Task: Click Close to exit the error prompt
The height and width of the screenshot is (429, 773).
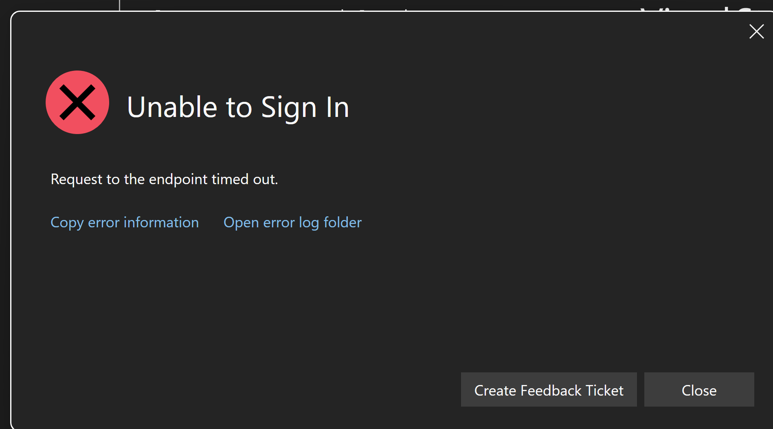Action: click(x=699, y=390)
